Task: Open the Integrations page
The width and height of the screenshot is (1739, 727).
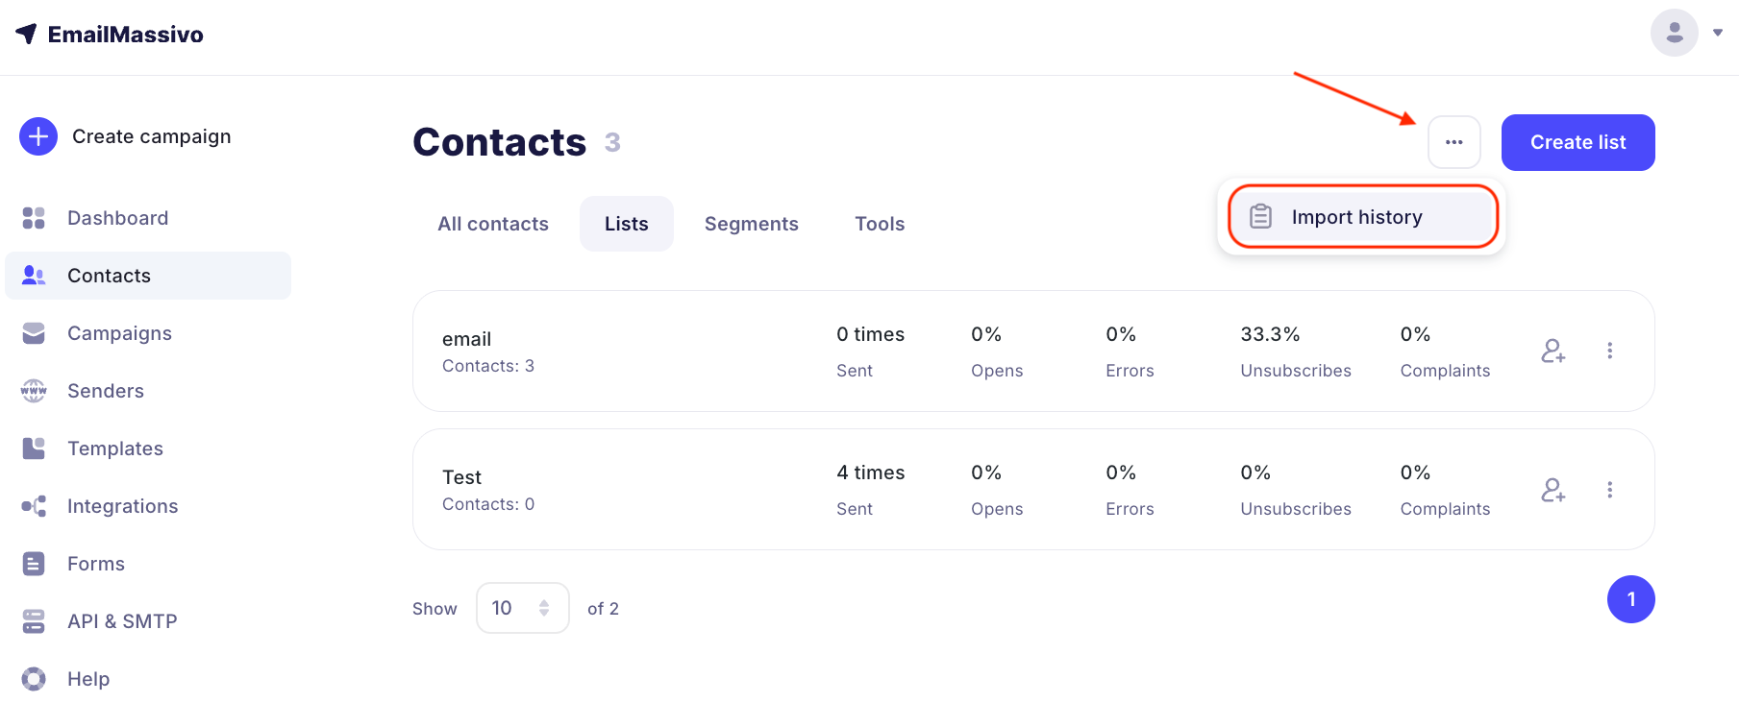Action: point(122,506)
